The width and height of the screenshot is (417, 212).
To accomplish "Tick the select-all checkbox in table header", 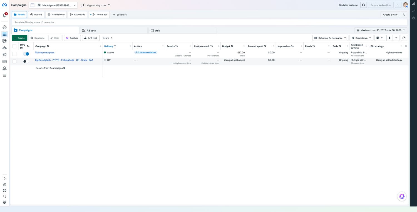I will click(14, 46).
